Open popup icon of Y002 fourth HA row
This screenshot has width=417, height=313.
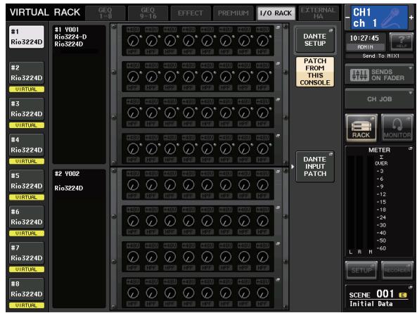pyautogui.click(x=278, y=279)
